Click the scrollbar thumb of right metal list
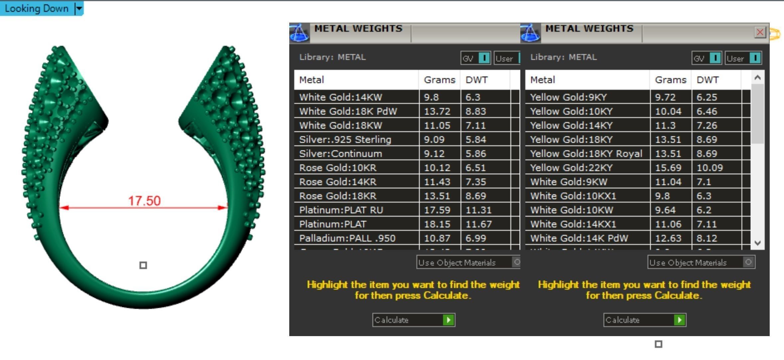Screen dimensions: 784x360 click(758, 114)
